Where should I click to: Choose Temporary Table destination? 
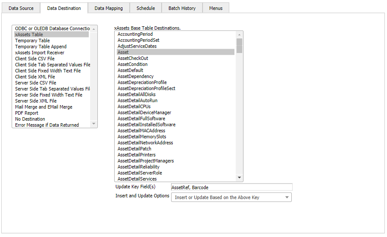coord(52,41)
